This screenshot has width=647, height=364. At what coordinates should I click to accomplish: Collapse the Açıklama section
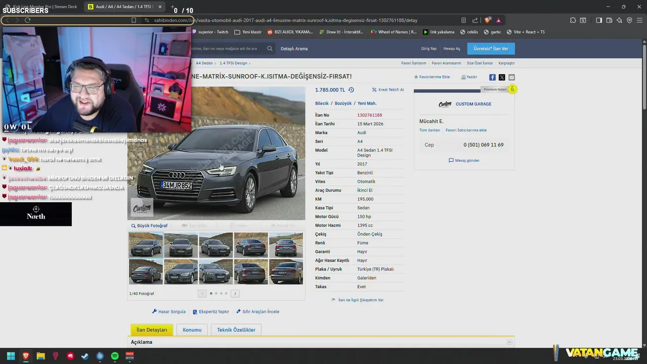510,342
